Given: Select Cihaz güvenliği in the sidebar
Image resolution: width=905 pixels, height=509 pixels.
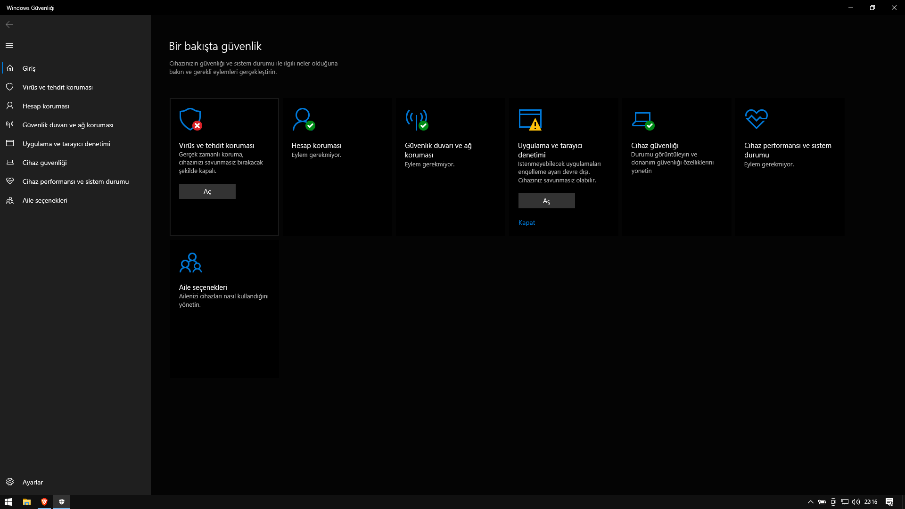Looking at the screenshot, I should (75, 163).
